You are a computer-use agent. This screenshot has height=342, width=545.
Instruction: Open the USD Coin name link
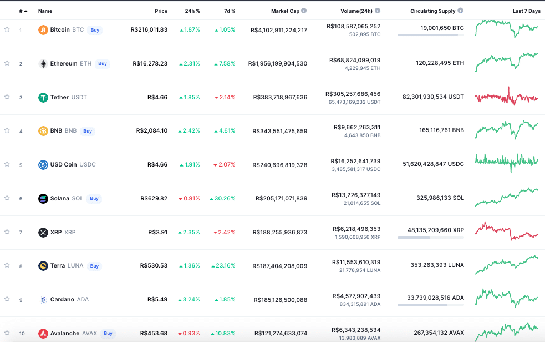click(x=63, y=164)
